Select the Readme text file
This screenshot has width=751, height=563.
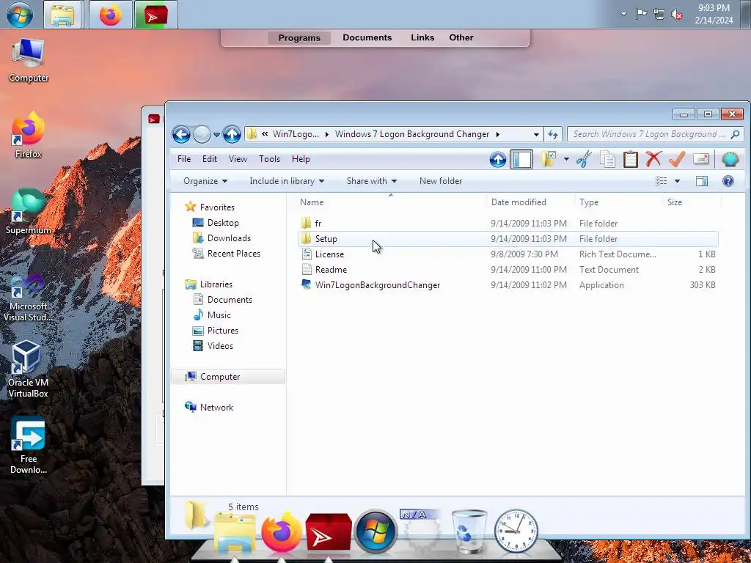click(508, 270)
